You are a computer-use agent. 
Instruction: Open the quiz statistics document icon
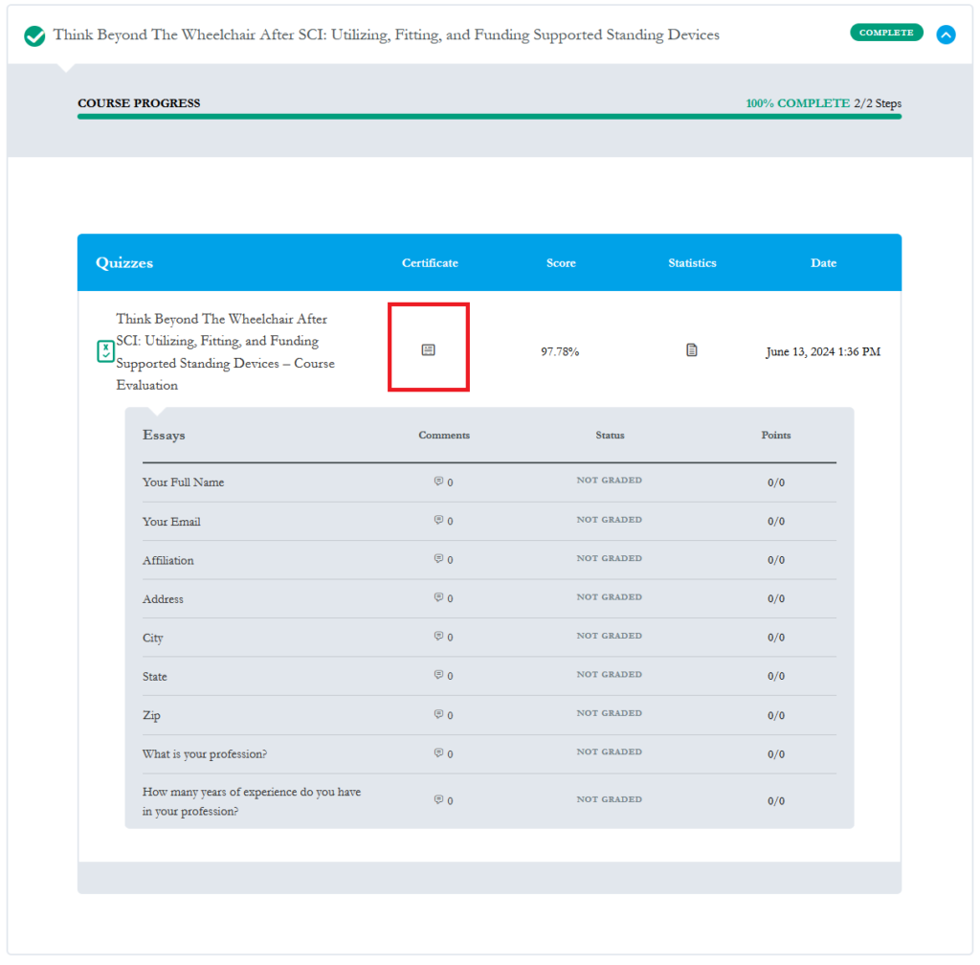click(x=691, y=350)
